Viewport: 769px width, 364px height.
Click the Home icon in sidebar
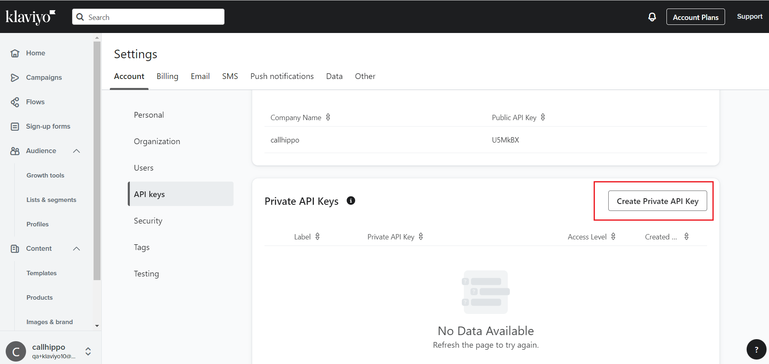point(15,53)
